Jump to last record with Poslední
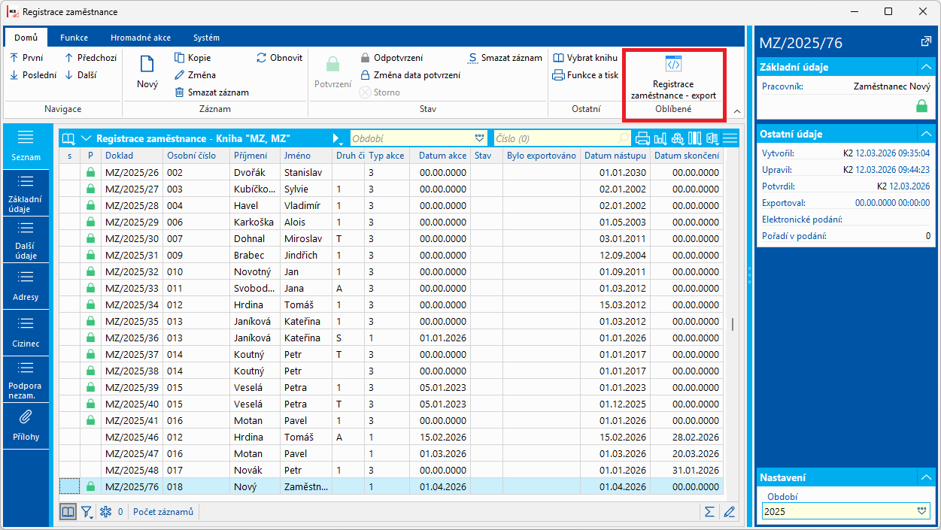The image size is (941, 530). coord(33,75)
